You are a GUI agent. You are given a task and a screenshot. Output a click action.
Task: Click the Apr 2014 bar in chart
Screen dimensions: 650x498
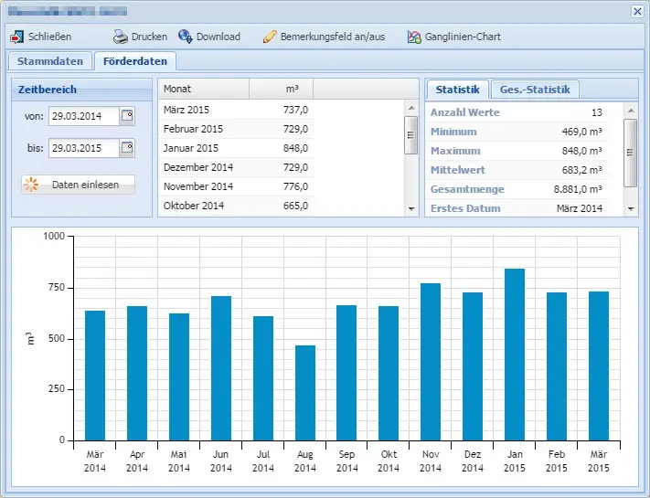pos(137,374)
